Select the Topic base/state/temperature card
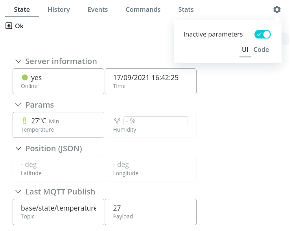The image size is (291, 231). [x=58, y=212]
